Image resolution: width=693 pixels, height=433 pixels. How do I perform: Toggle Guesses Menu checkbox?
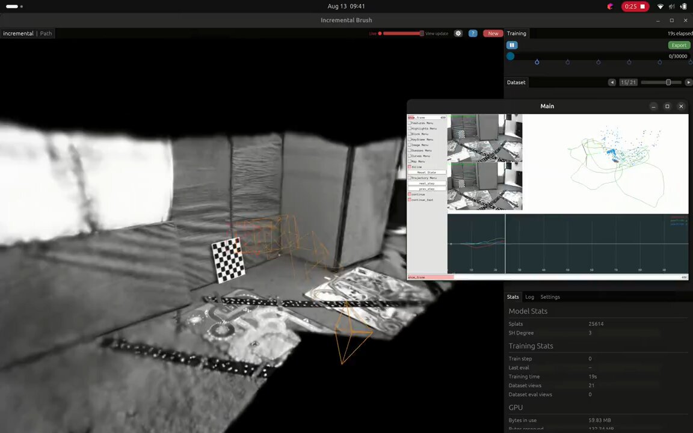pyautogui.click(x=410, y=151)
